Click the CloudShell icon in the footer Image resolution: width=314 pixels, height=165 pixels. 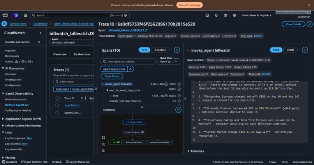(x=4, y=162)
